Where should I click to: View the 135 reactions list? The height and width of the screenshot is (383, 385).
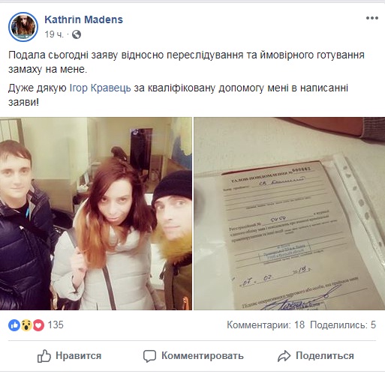(x=56, y=325)
